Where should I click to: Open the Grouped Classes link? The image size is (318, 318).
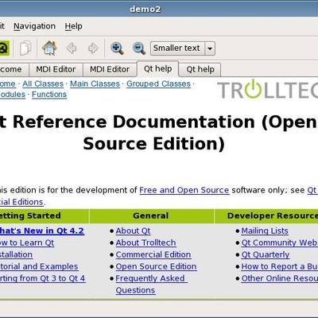coord(158,83)
